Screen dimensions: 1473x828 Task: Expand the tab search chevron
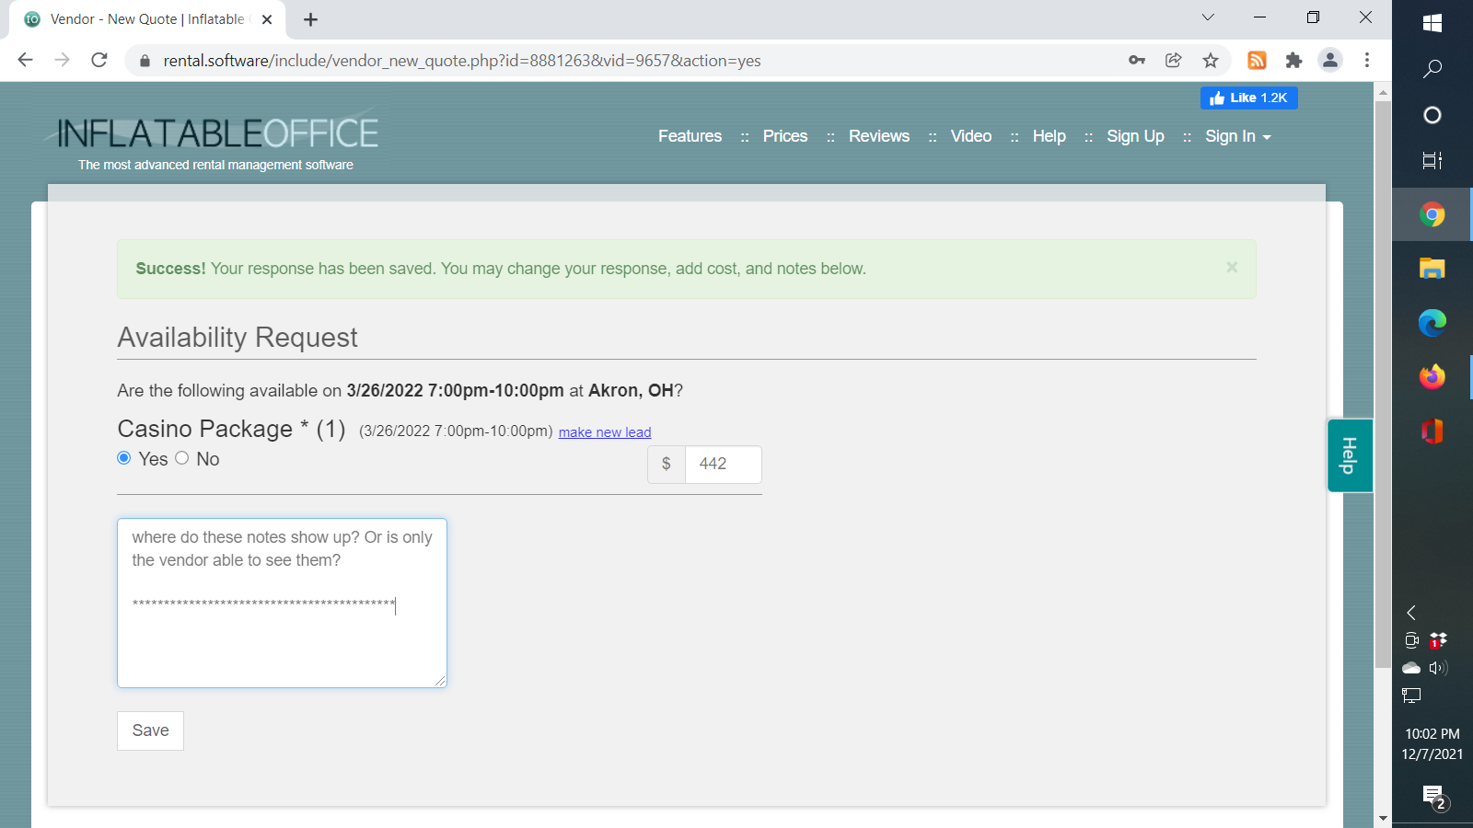(x=1208, y=17)
